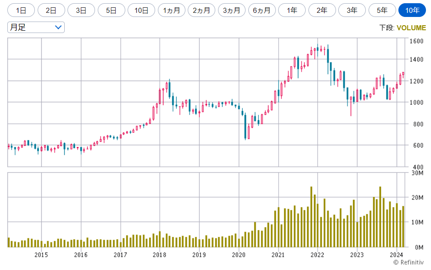The height and width of the screenshot is (270, 431).
Task: Select the 5日 range option
Action: pyautogui.click(x=111, y=10)
